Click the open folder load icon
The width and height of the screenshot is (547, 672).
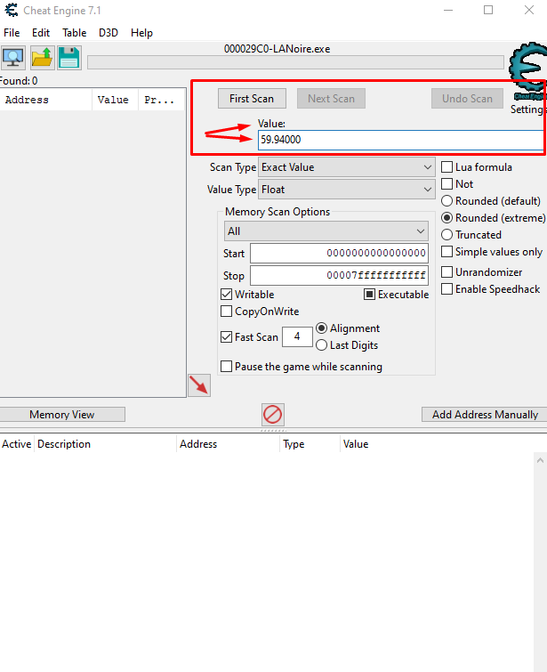[x=42, y=58]
